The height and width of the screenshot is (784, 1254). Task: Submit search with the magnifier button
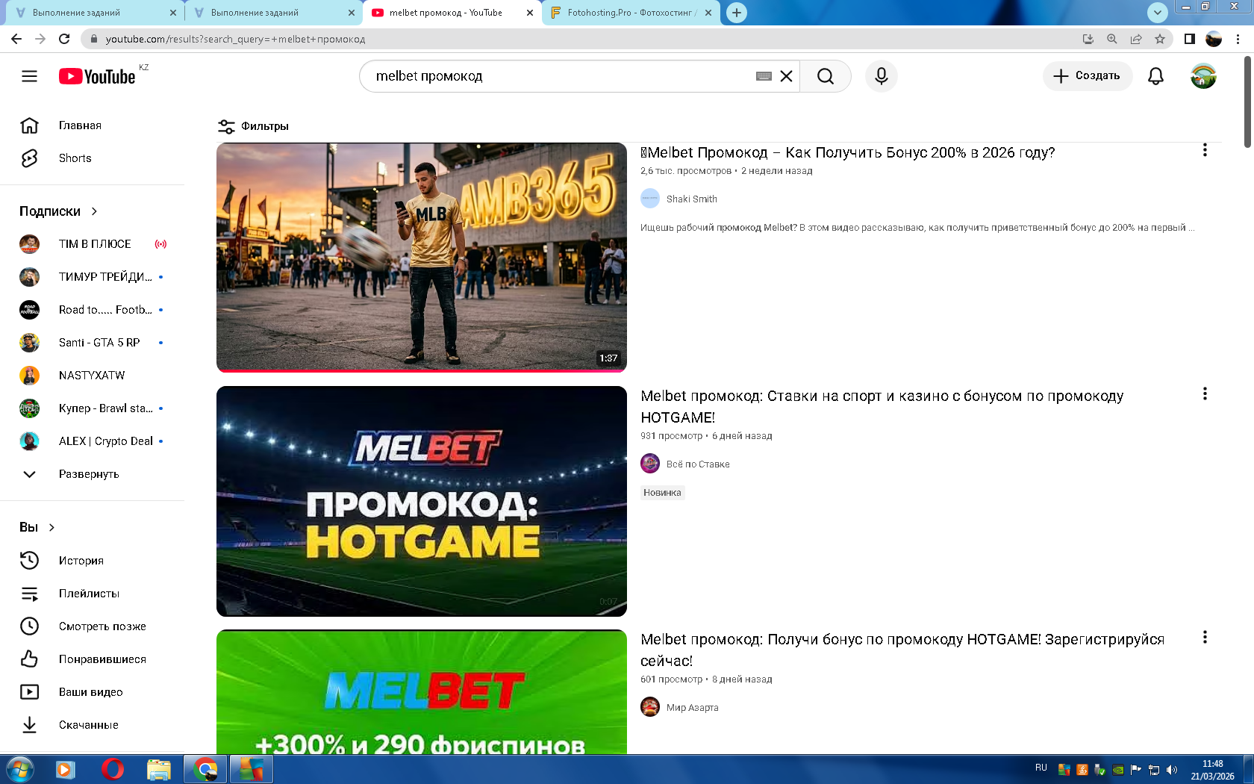(x=826, y=76)
